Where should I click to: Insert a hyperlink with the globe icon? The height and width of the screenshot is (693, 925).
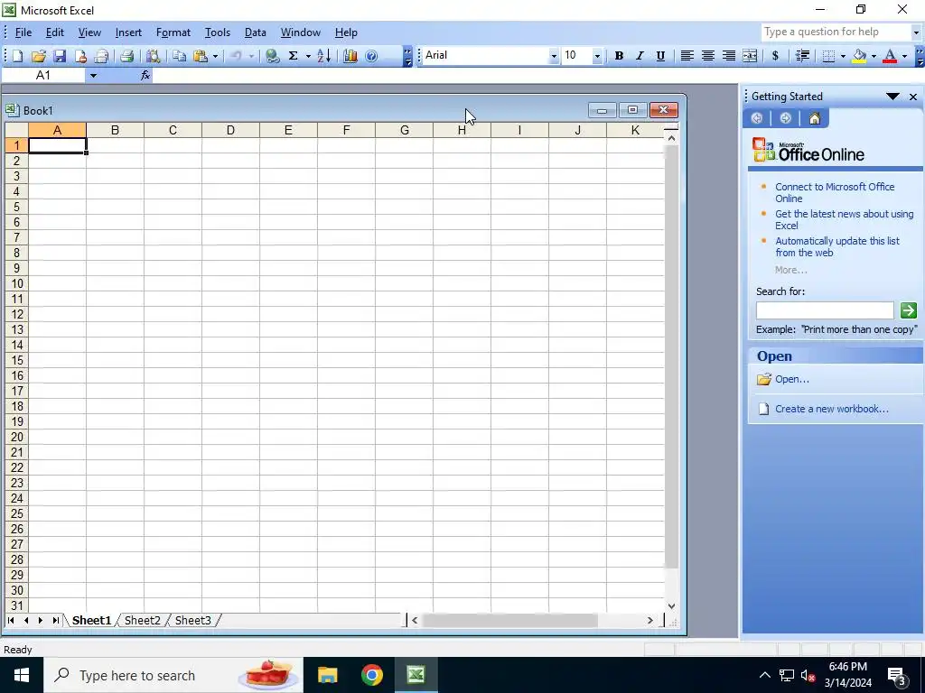tap(272, 56)
